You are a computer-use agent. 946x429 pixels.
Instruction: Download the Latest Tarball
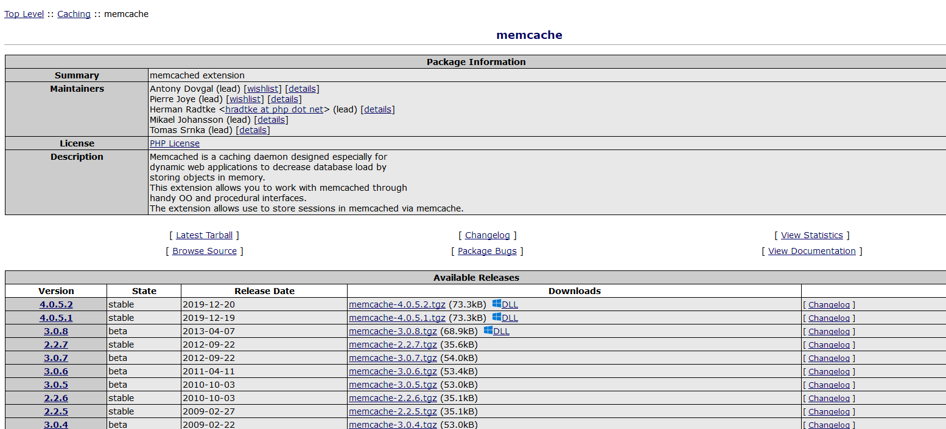(204, 235)
